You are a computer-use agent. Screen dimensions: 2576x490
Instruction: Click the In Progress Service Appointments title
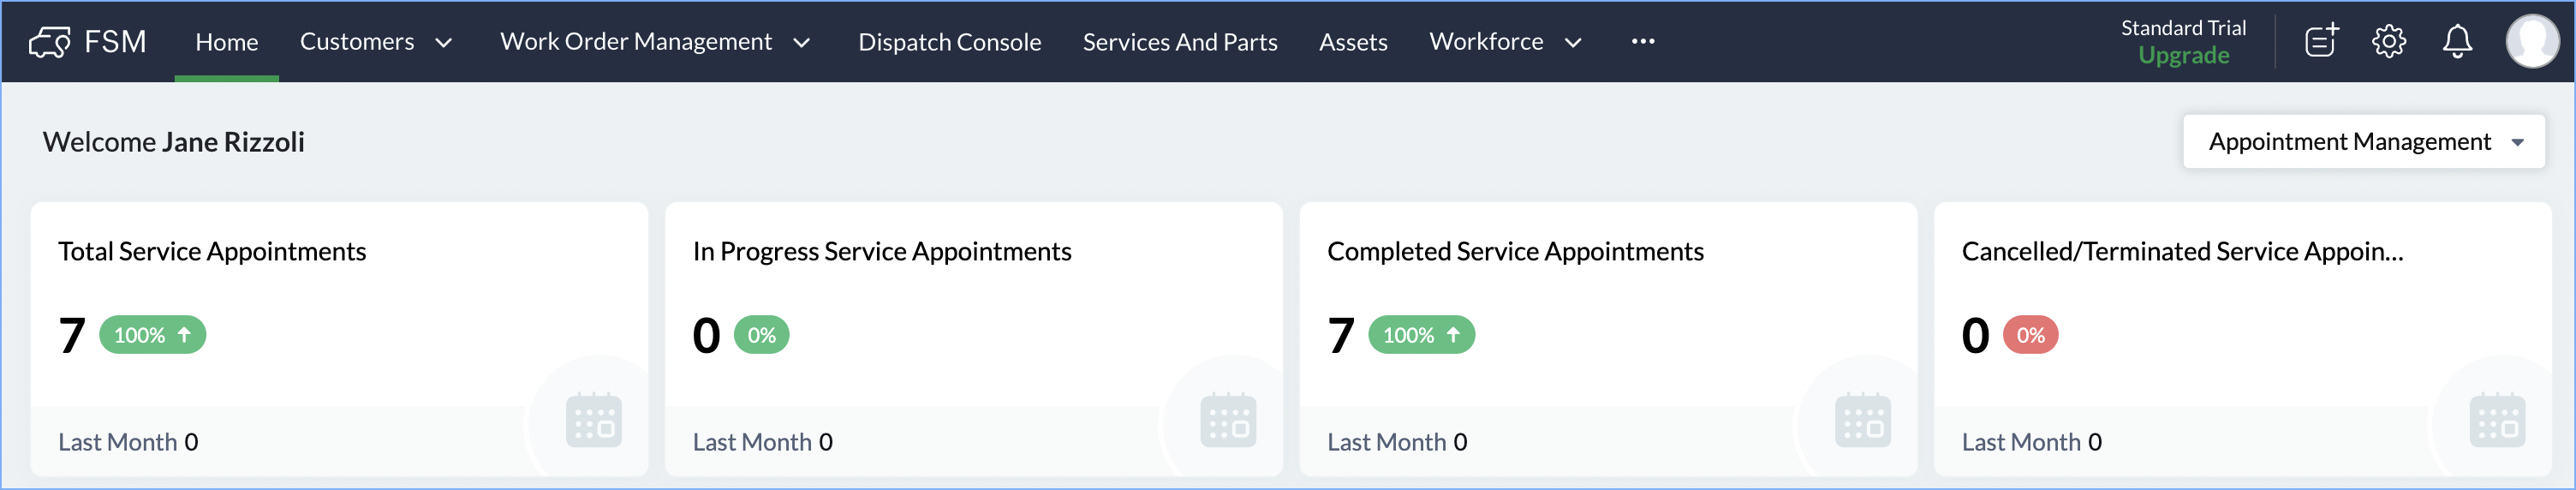(882, 252)
